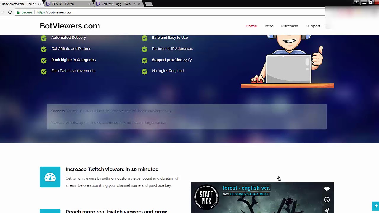Click checkmark icon beside Safe and Easy to Use

(x=144, y=38)
